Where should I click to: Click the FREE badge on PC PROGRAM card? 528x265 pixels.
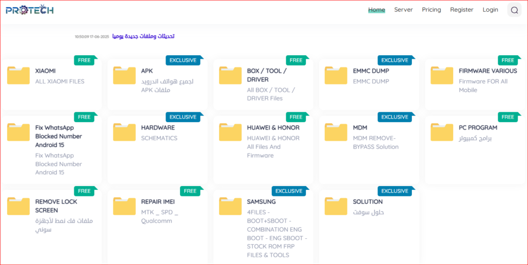point(508,117)
